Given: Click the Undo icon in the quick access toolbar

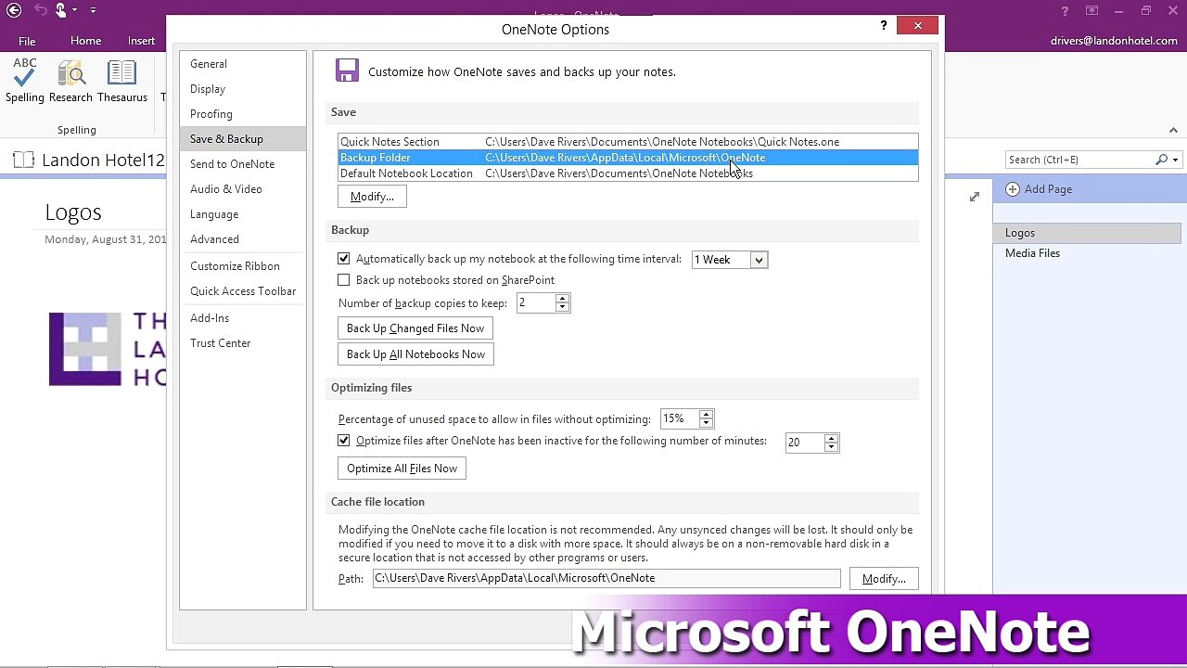Looking at the screenshot, I should pyautogui.click(x=40, y=11).
